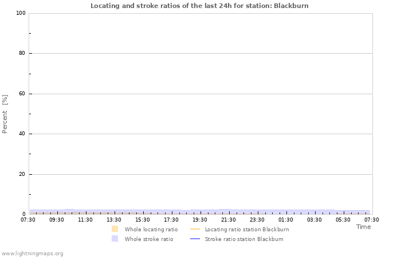Open the www.lightningmaps.org watermark link

coord(32,253)
